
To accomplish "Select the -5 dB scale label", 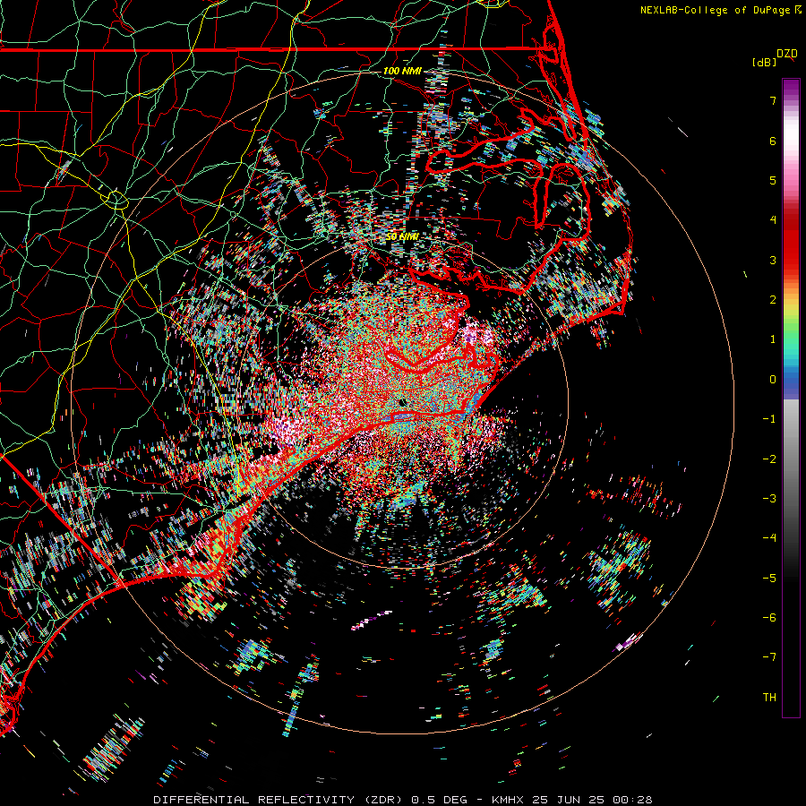I will point(769,579).
